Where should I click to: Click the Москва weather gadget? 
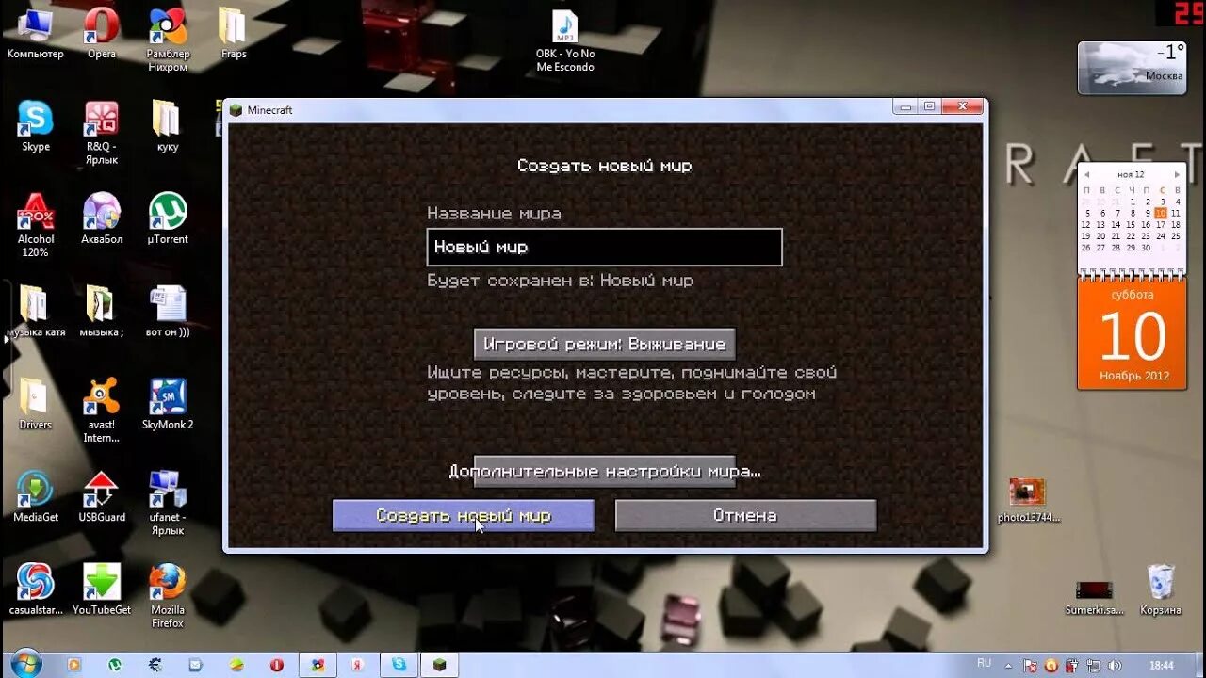pos(1132,68)
